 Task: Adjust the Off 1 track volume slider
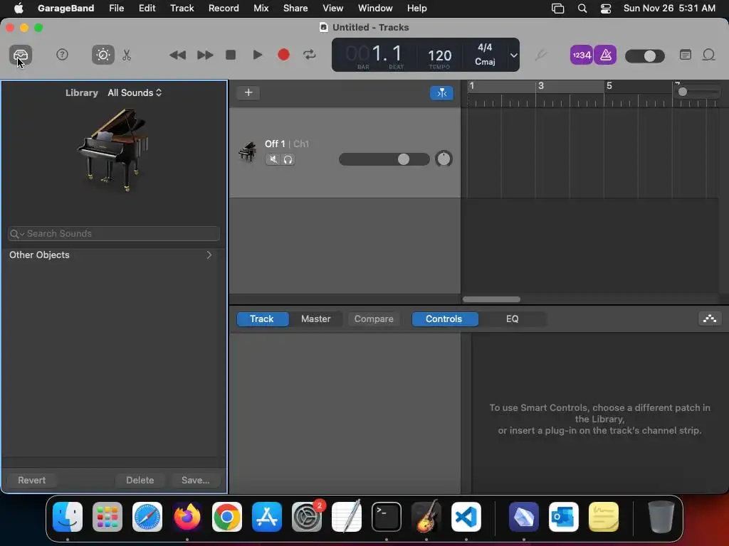click(x=384, y=159)
